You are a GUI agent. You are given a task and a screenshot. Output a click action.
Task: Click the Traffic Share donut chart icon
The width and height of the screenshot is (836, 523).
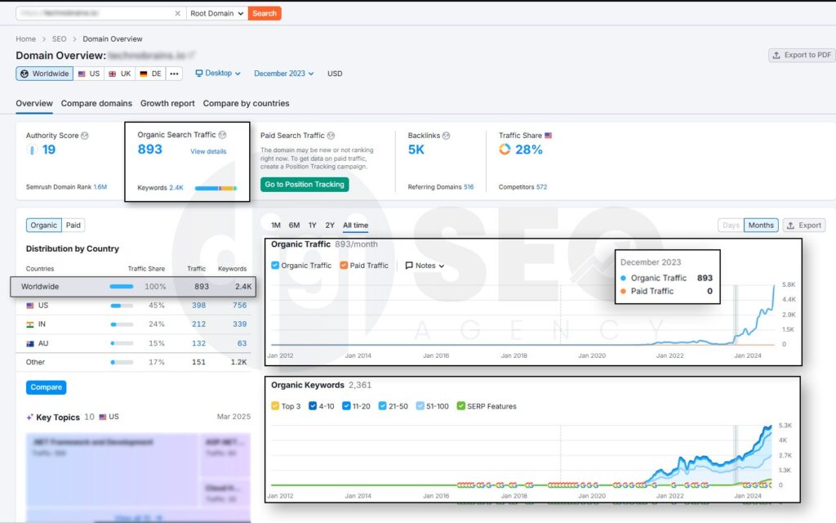(x=505, y=150)
